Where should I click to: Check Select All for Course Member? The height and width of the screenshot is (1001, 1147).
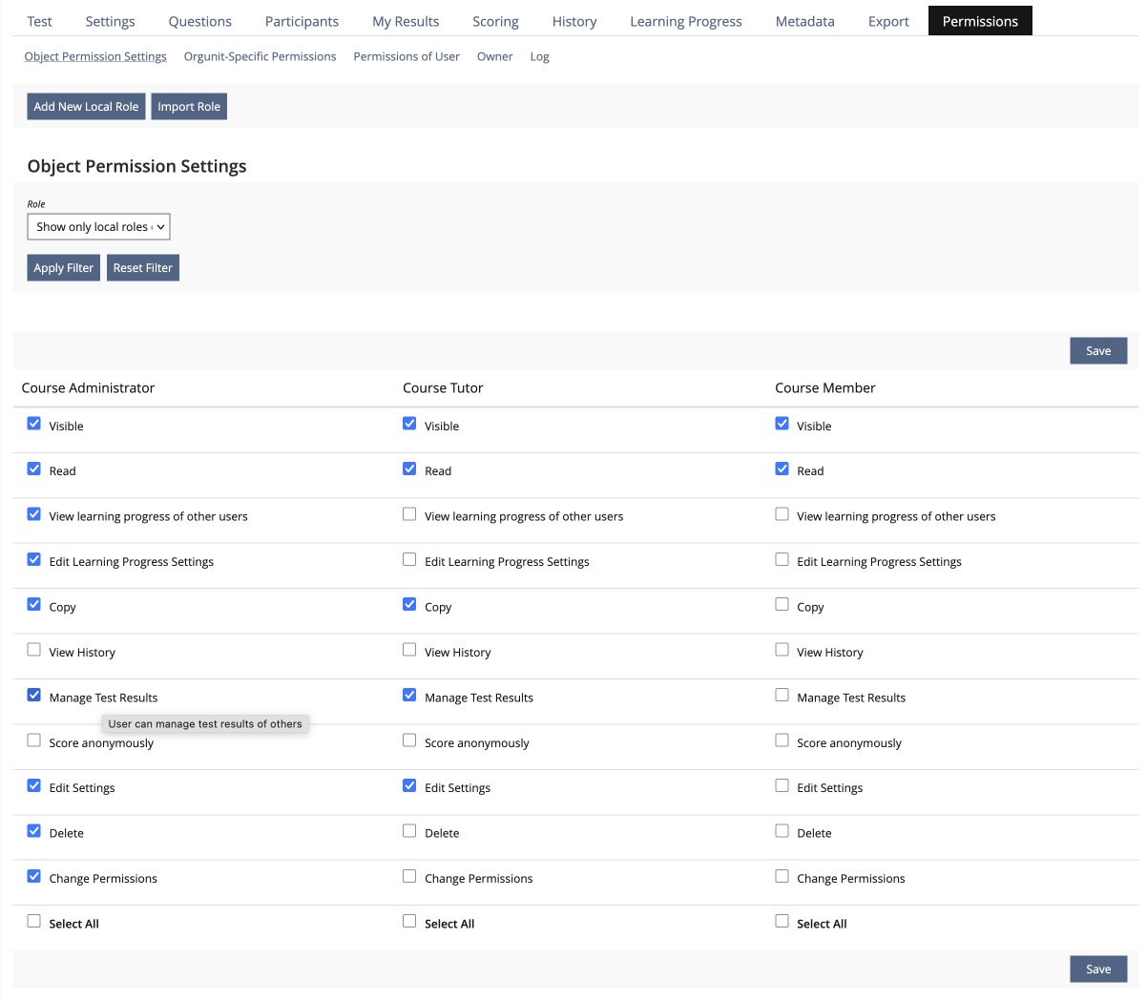click(782, 922)
